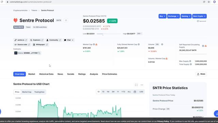The width and height of the screenshot is (218, 123).
Task: Add Sentre Protocol to watchlist star
Action: coord(66,20)
